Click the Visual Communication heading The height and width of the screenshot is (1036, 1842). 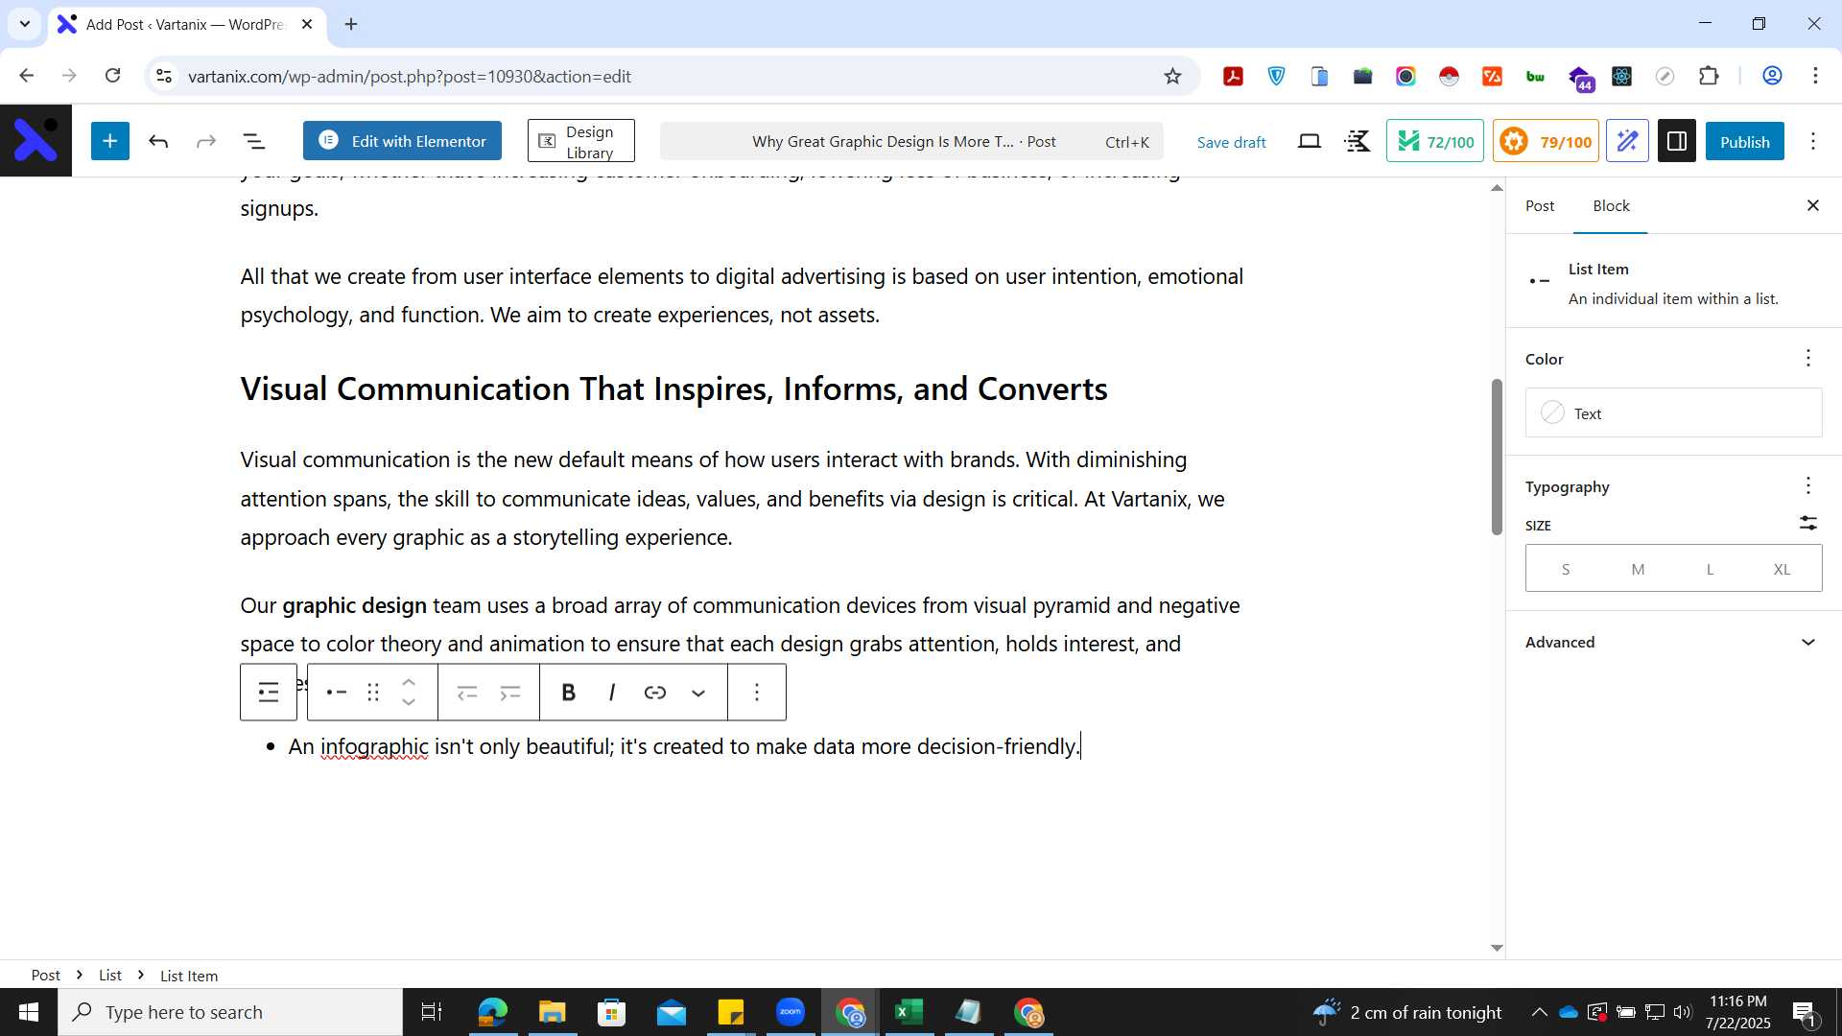point(673,388)
